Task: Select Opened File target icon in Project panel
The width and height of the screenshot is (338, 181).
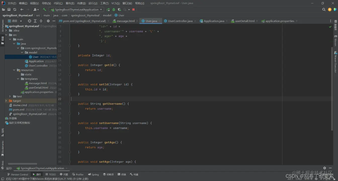Action: tap(29, 21)
